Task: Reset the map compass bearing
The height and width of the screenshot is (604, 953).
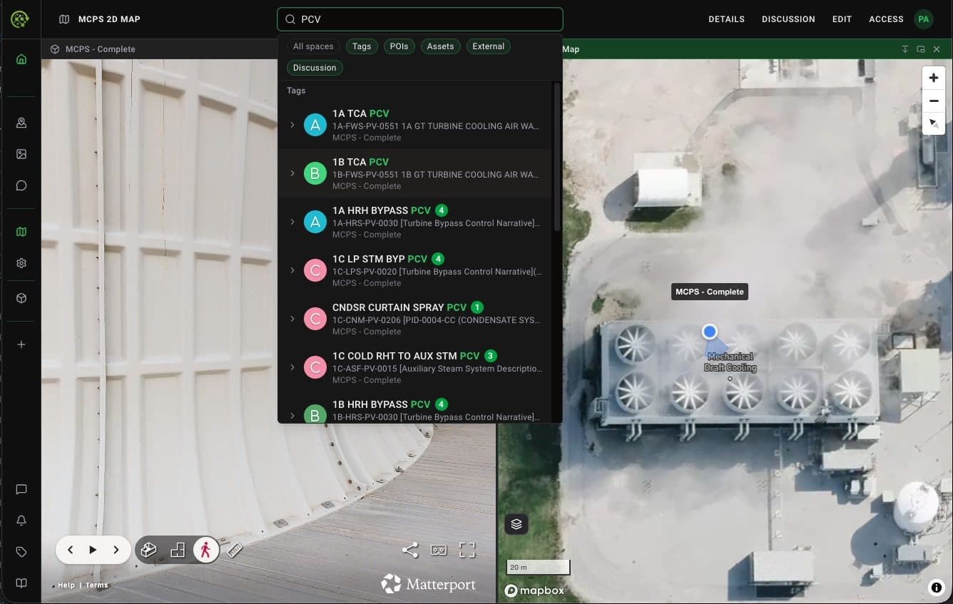Action: pyautogui.click(x=934, y=123)
